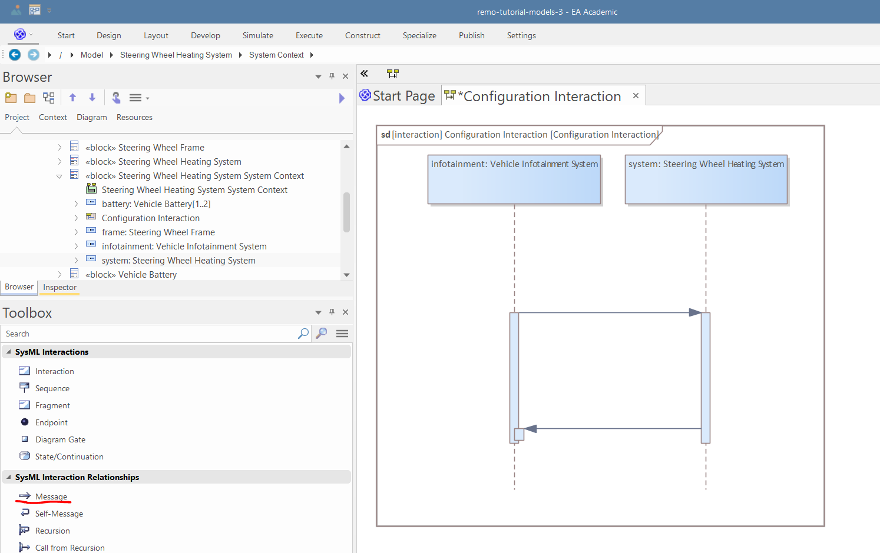Switch to the Inspector tab
The image size is (880, 553).
coord(59,288)
